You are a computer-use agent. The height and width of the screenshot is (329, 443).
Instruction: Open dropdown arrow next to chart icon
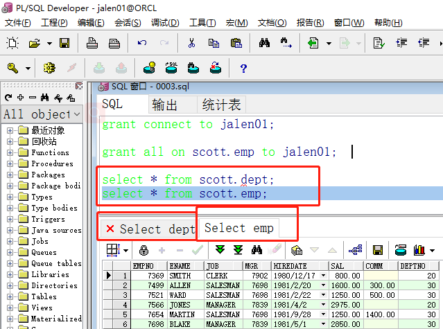[x=432, y=251]
